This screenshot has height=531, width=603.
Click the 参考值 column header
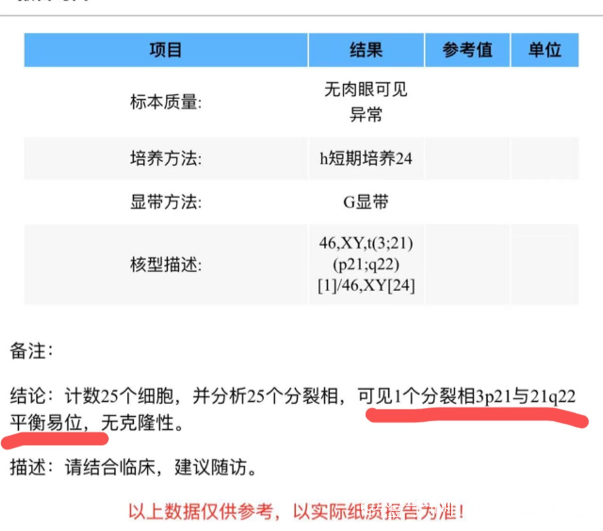click(x=467, y=50)
